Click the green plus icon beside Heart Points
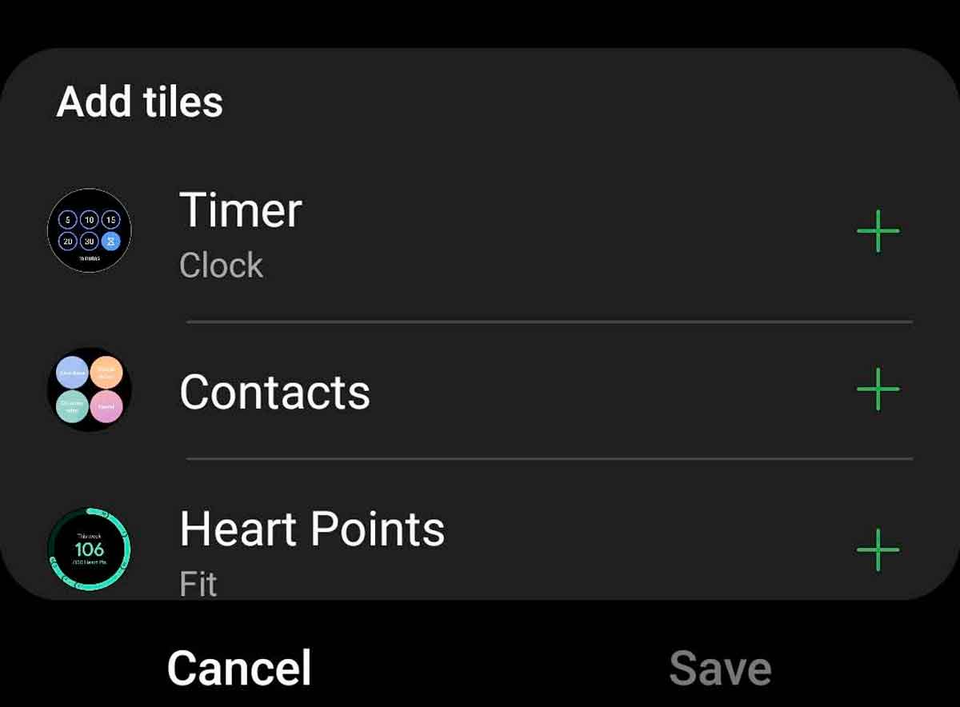 [x=878, y=549]
